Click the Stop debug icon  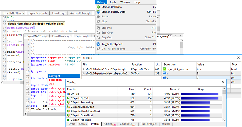point(98,21)
